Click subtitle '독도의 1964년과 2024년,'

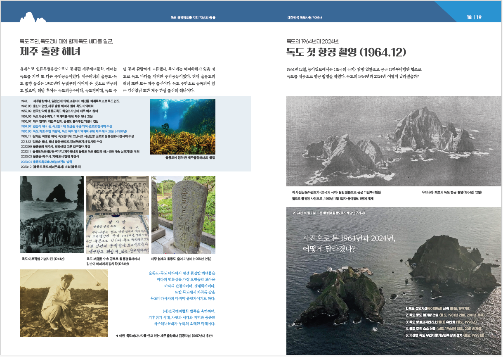[313, 41]
